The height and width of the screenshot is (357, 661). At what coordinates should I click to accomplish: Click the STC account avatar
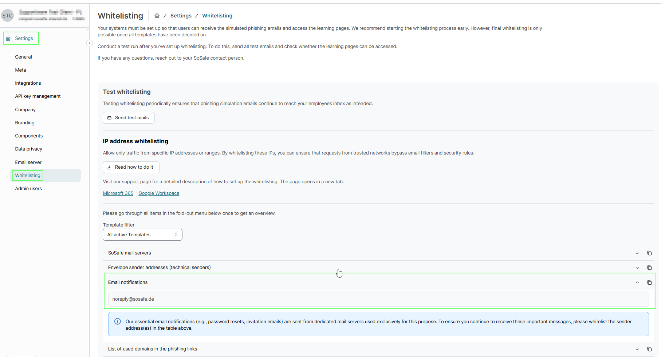click(7, 16)
